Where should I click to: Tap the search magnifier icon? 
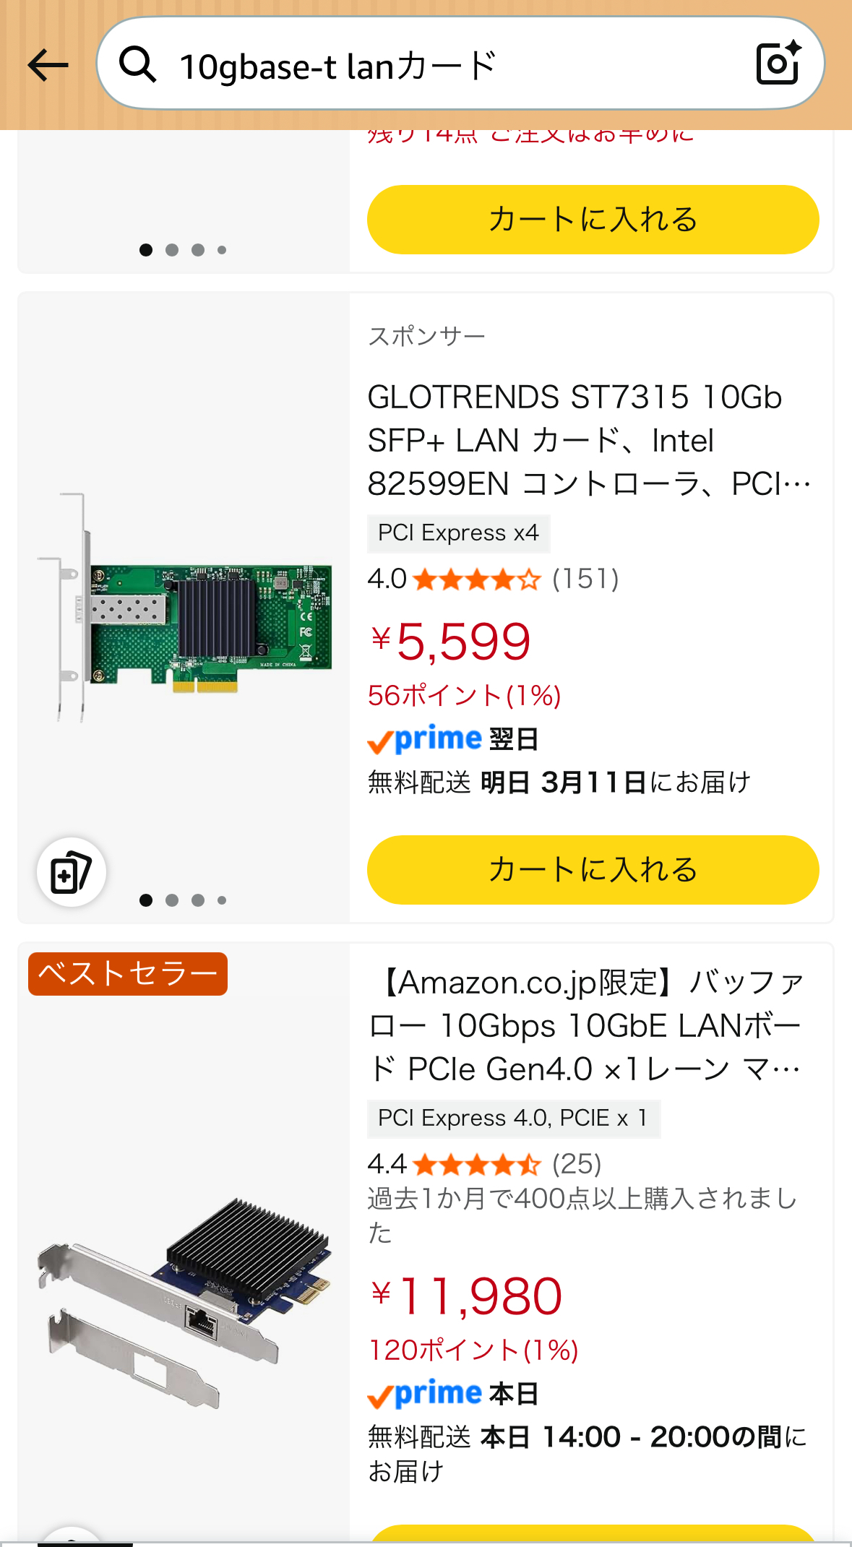137,65
